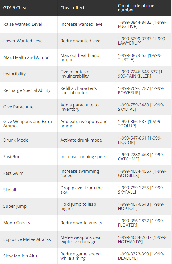Select the "Invincibility" cheat name
This screenshot has width=172, height=264.
tap(15, 74)
